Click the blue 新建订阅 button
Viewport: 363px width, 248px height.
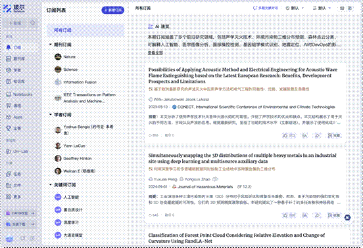coord(112,10)
